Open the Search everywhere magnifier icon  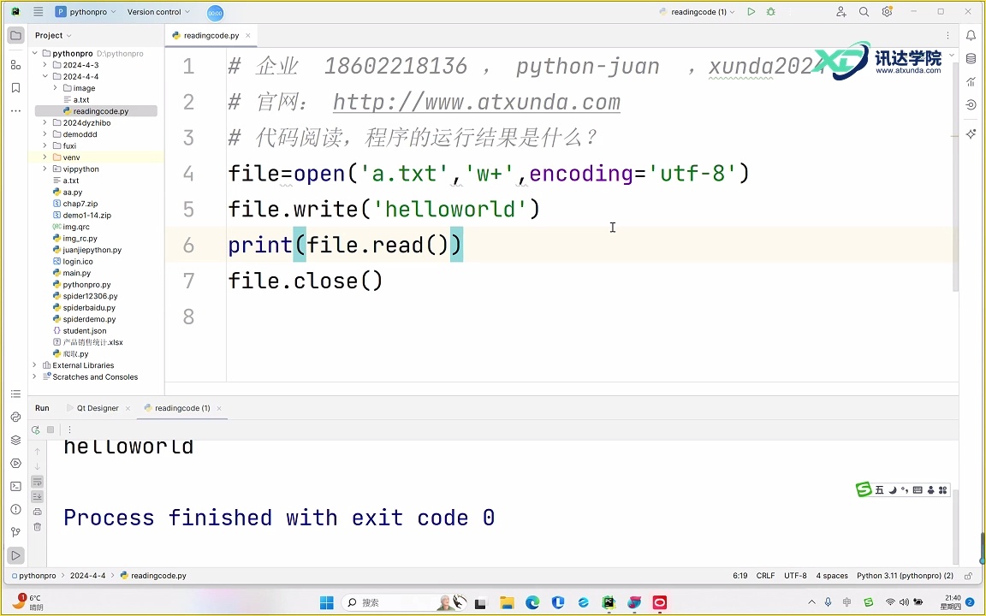point(864,12)
